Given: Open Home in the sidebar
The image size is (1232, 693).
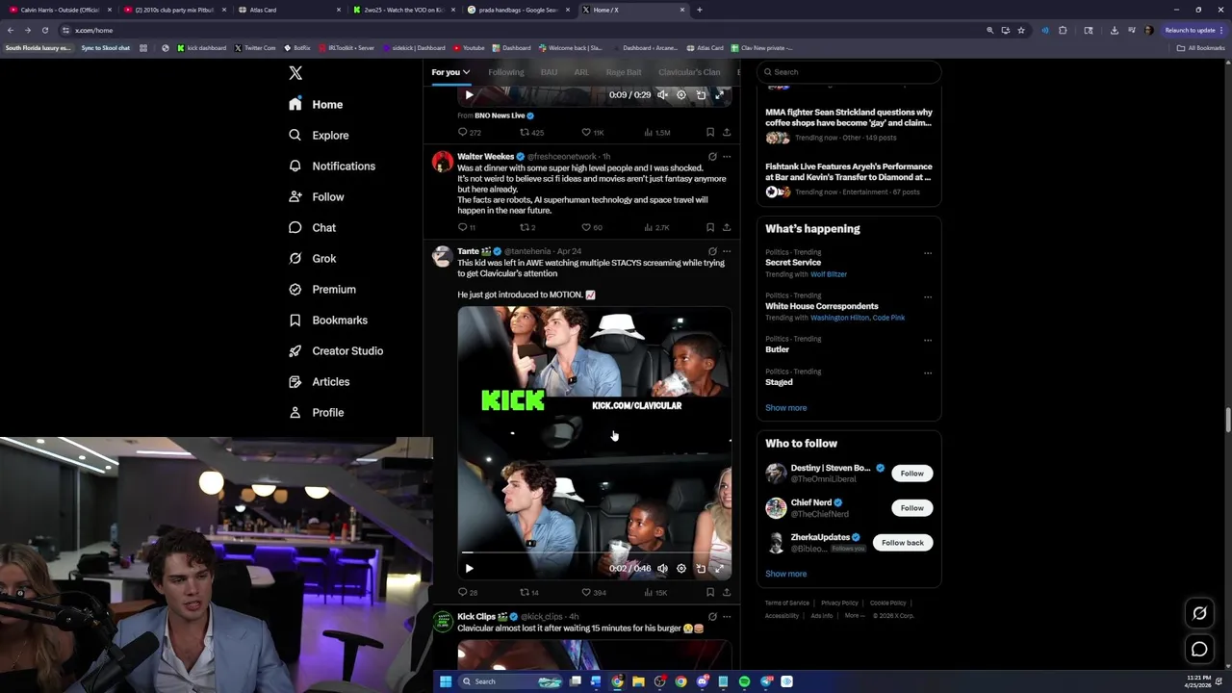Looking at the screenshot, I should click(316, 104).
